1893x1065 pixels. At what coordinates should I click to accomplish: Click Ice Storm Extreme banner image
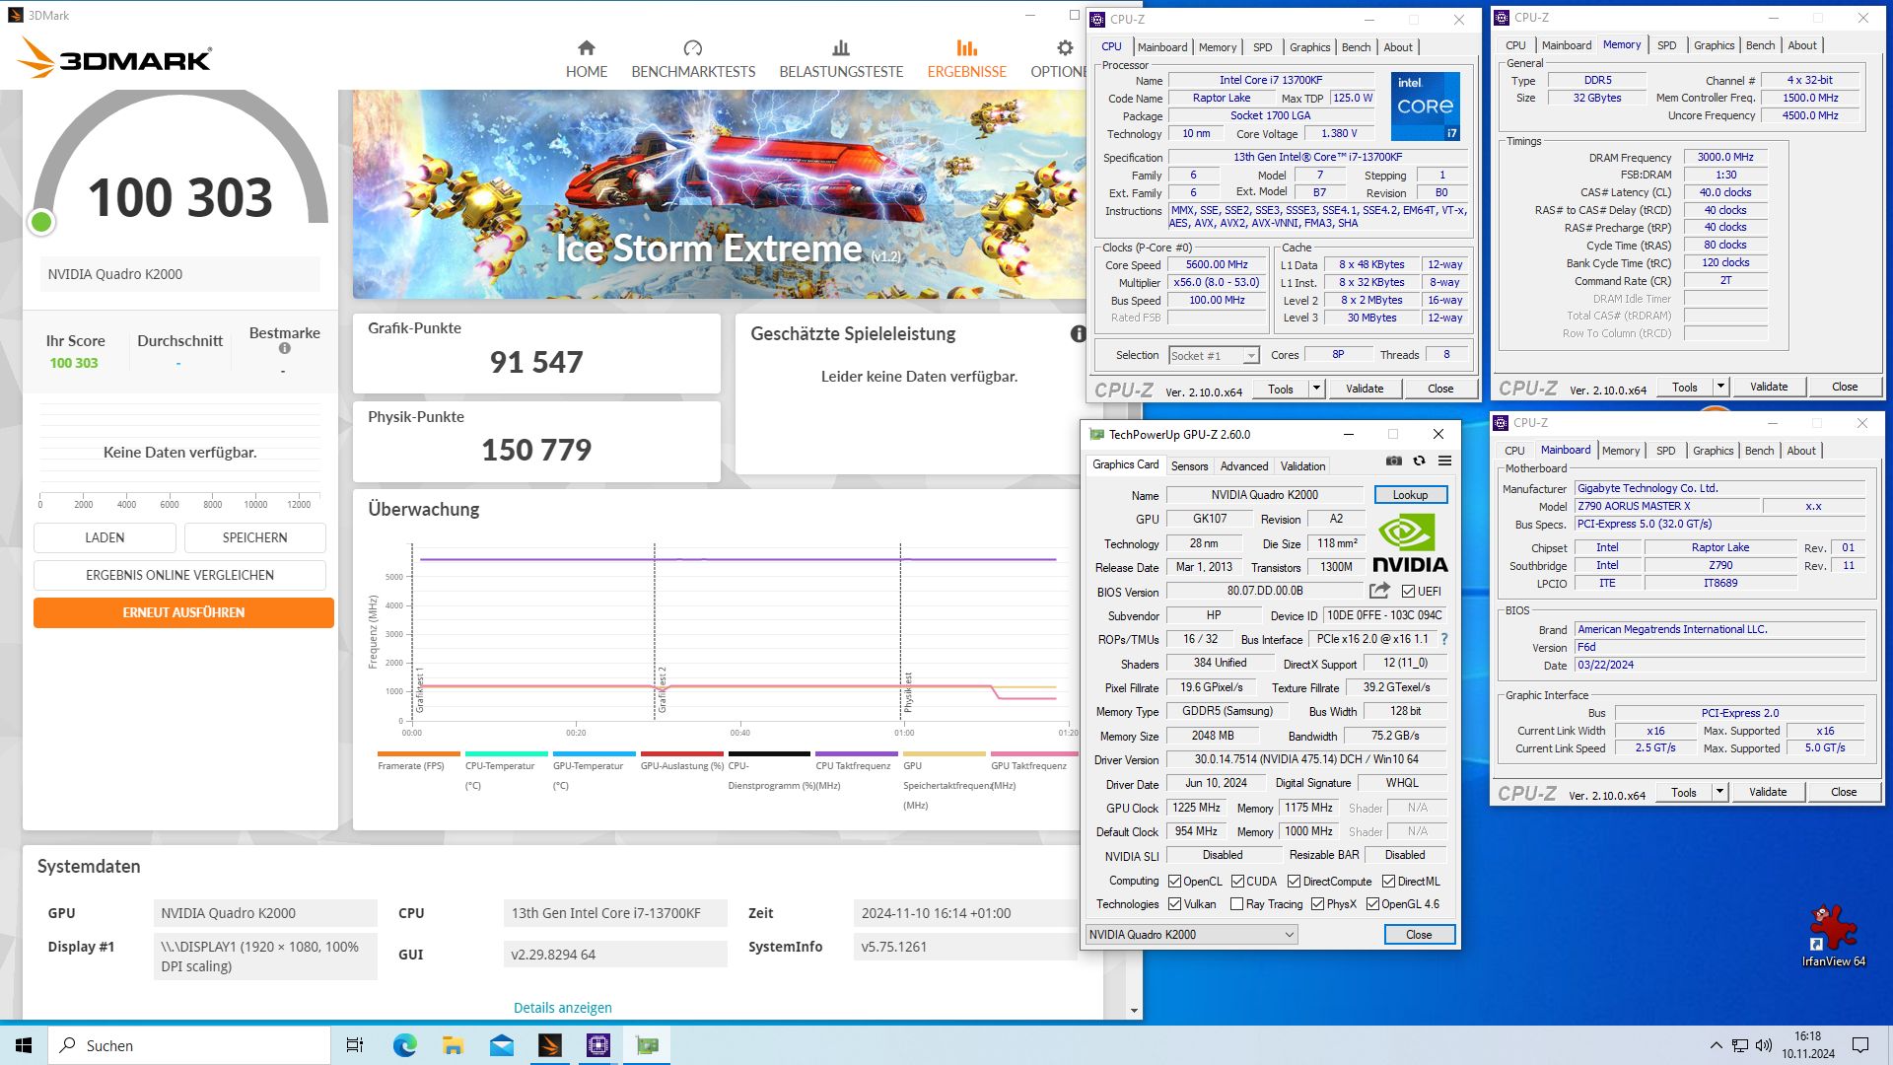[720, 194]
